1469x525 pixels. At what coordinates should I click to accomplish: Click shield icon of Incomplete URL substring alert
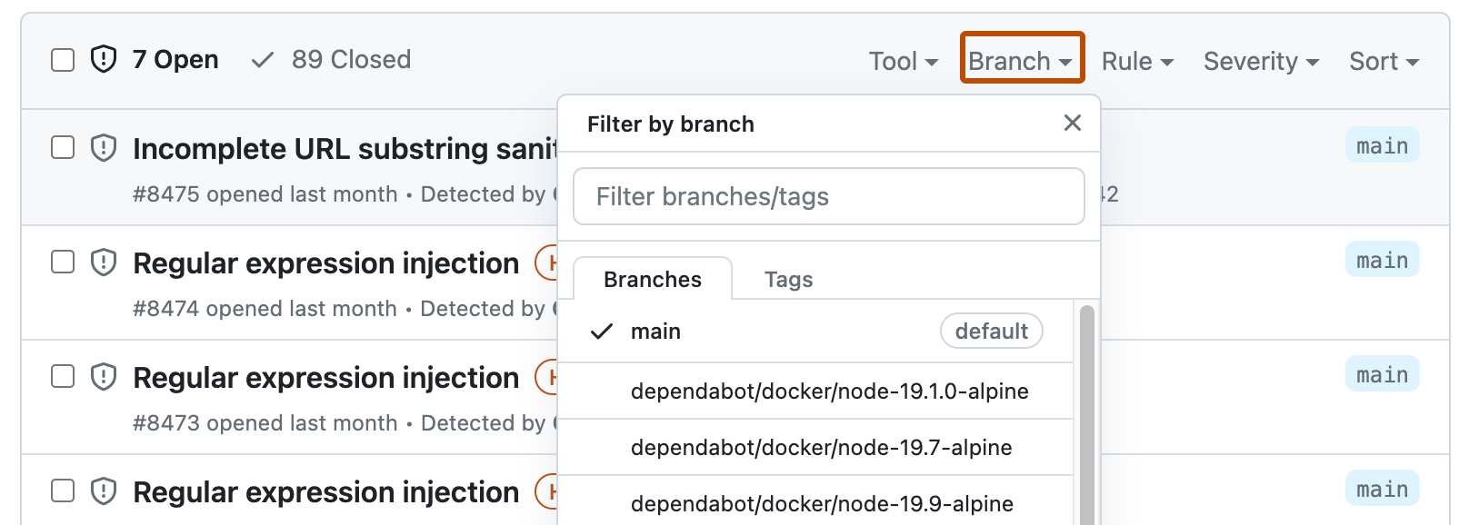click(x=104, y=147)
